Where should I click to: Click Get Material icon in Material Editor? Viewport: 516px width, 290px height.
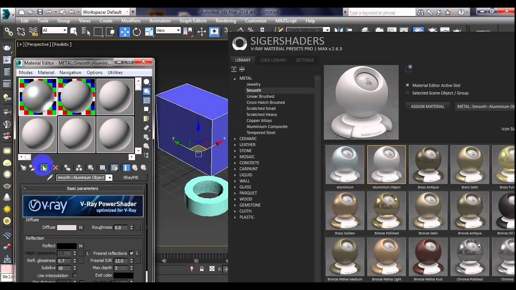coord(24,168)
